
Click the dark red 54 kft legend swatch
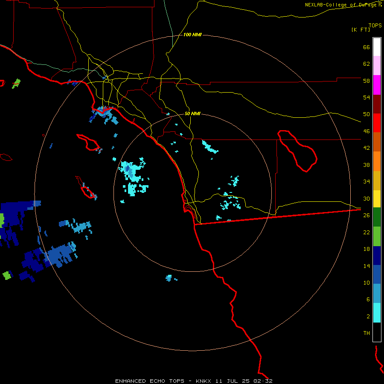[x=377, y=105]
